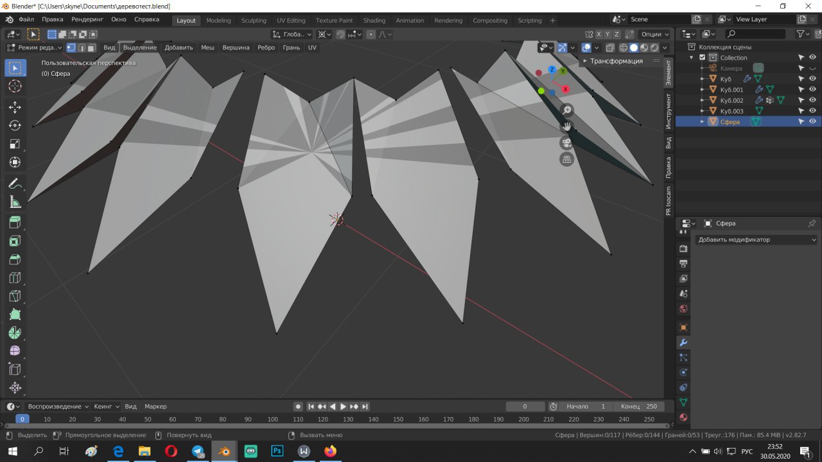Open the Режим редактирования mode dropdown
The image size is (822, 462).
pyautogui.click(x=35, y=47)
